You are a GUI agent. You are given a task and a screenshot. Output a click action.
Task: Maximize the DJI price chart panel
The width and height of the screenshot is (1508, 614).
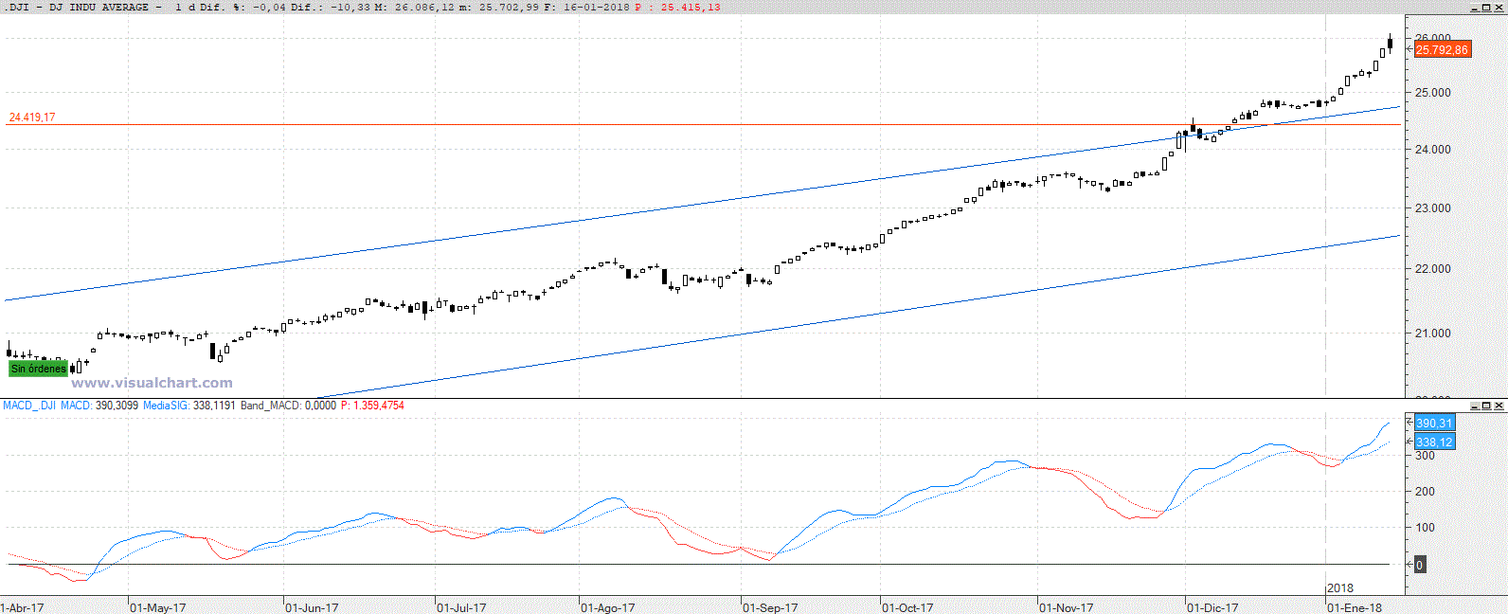[x=1487, y=8]
